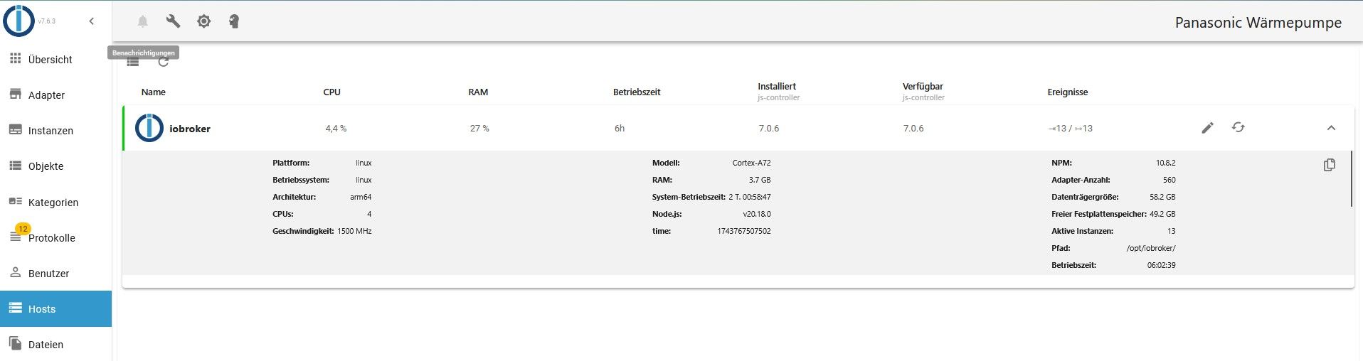Restart the iobroker host
This screenshot has width=1363, height=361.
coord(1239,127)
